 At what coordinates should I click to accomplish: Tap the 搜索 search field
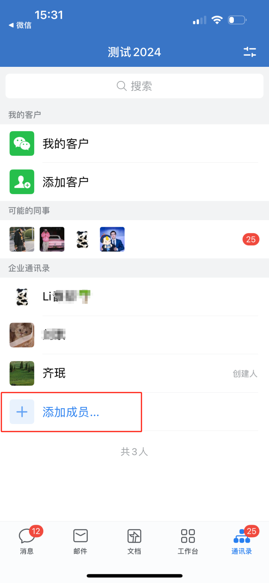pos(134,86)
